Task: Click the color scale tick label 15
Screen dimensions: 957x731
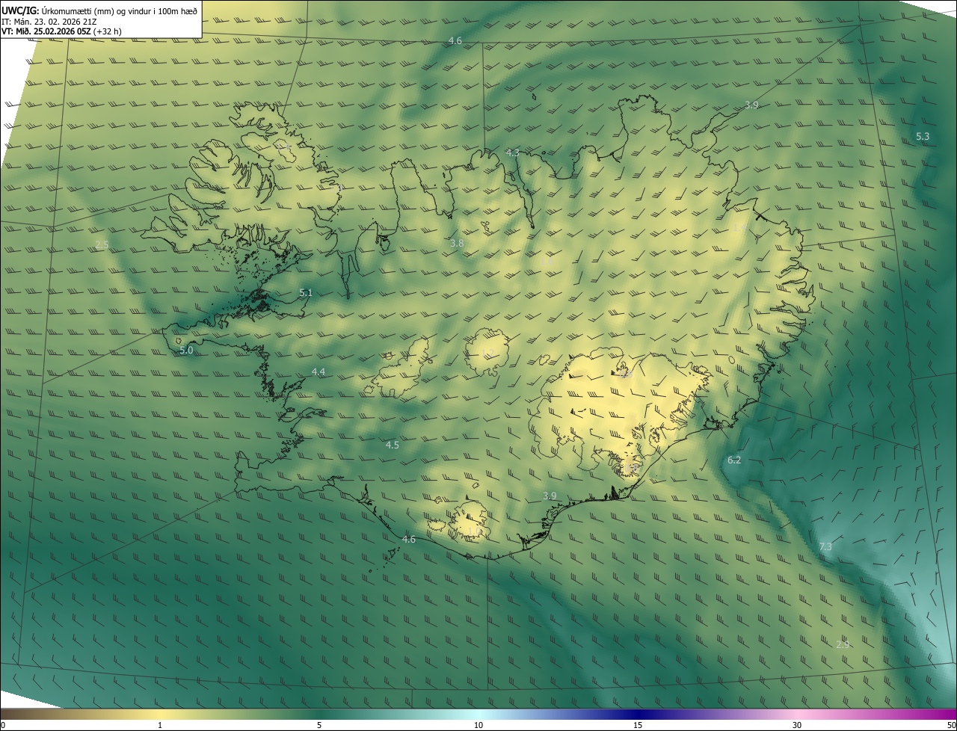Action: click(x=638, y=725)
